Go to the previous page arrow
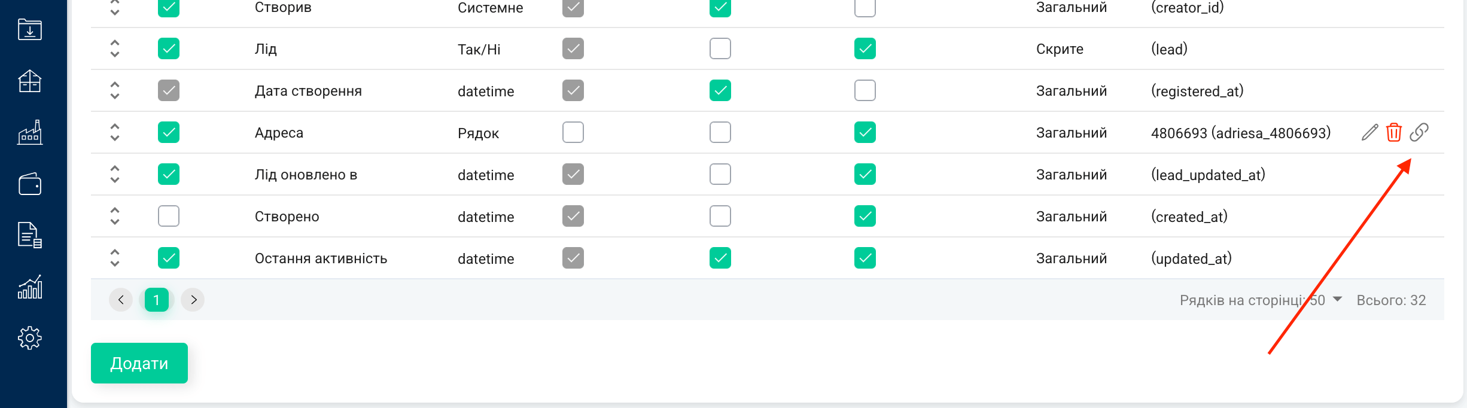1467x408 pixels. tap(121, 300)
